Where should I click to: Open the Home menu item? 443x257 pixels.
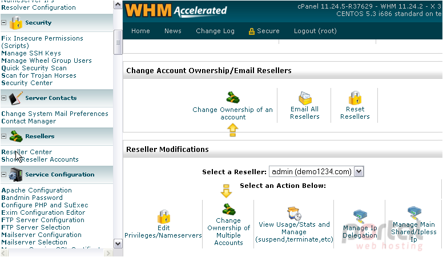pos(140,31)
